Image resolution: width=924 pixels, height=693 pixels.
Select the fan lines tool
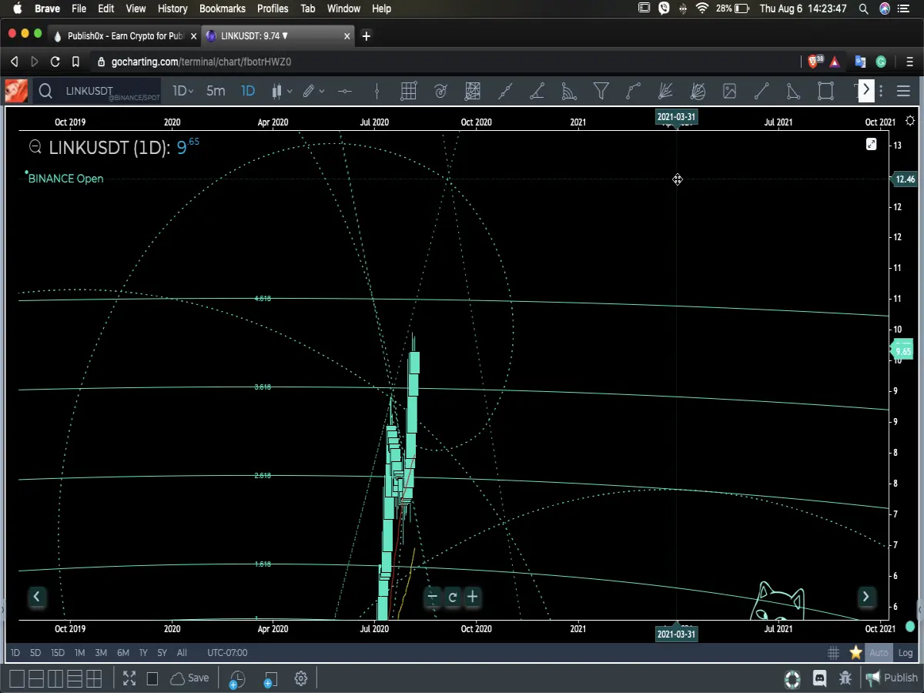[x=665, y=91]
